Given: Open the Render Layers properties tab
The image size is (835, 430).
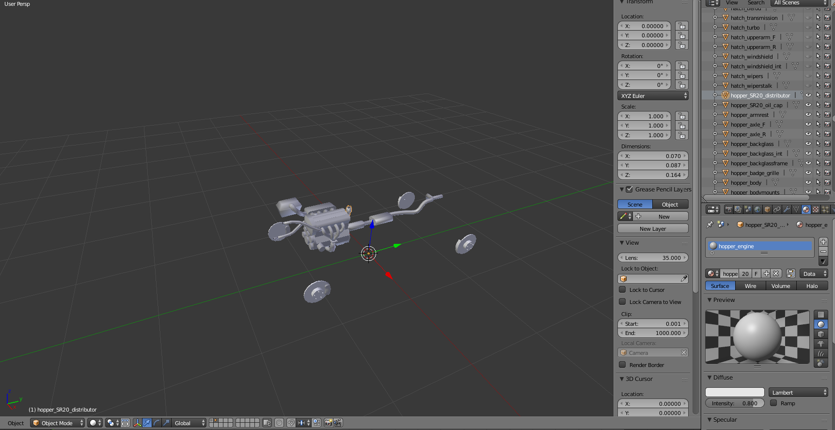Looking at the screenshot, I should (738, 209).
